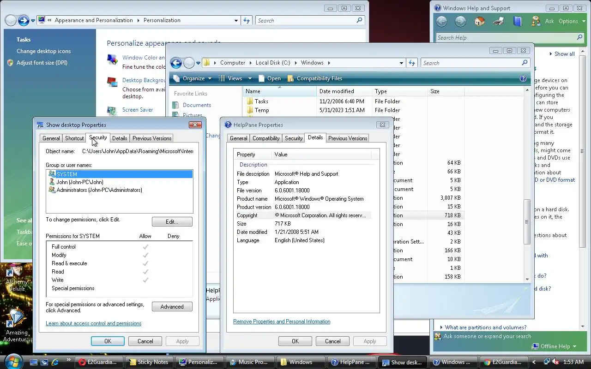591x369 pixels.
Task: Click the Tasks folder icon in file list
Action: click(x=250, y=101)
